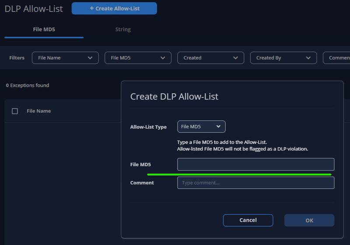Open the partially visible Comment filter

338,58
